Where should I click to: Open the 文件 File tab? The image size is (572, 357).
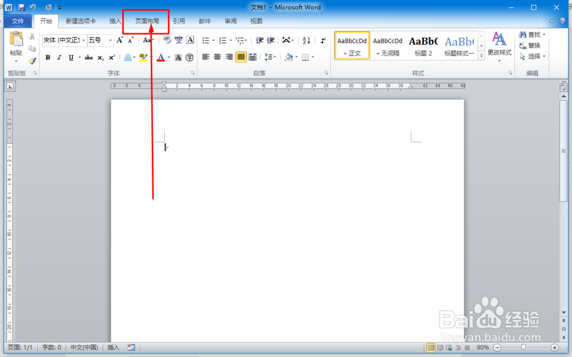(x=18, y=21)
